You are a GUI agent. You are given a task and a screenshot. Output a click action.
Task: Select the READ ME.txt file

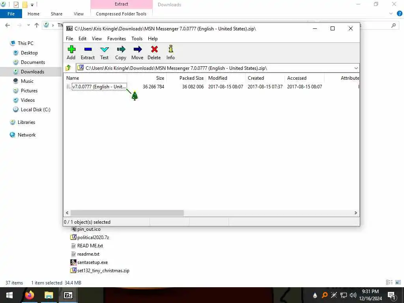click(x=87, y=246)
